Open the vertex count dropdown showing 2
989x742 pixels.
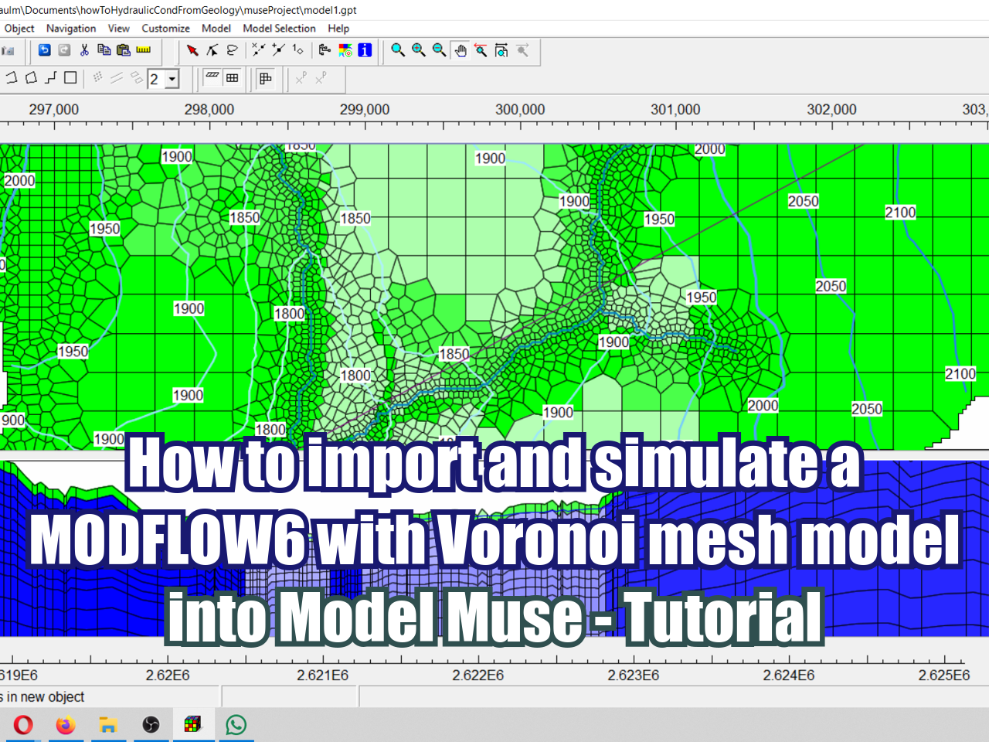[x=173, y=78]
